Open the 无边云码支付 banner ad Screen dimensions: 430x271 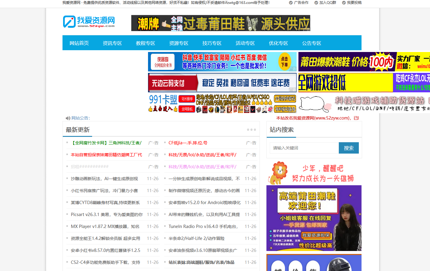222,83
